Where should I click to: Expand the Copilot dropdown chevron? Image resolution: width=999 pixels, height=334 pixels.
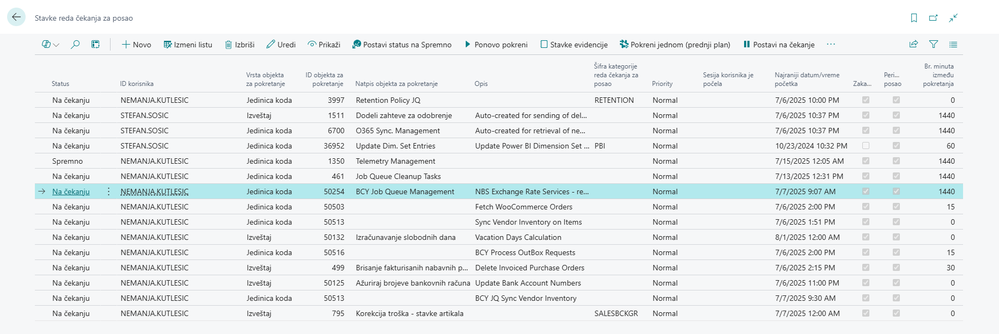tap(56, 45)
